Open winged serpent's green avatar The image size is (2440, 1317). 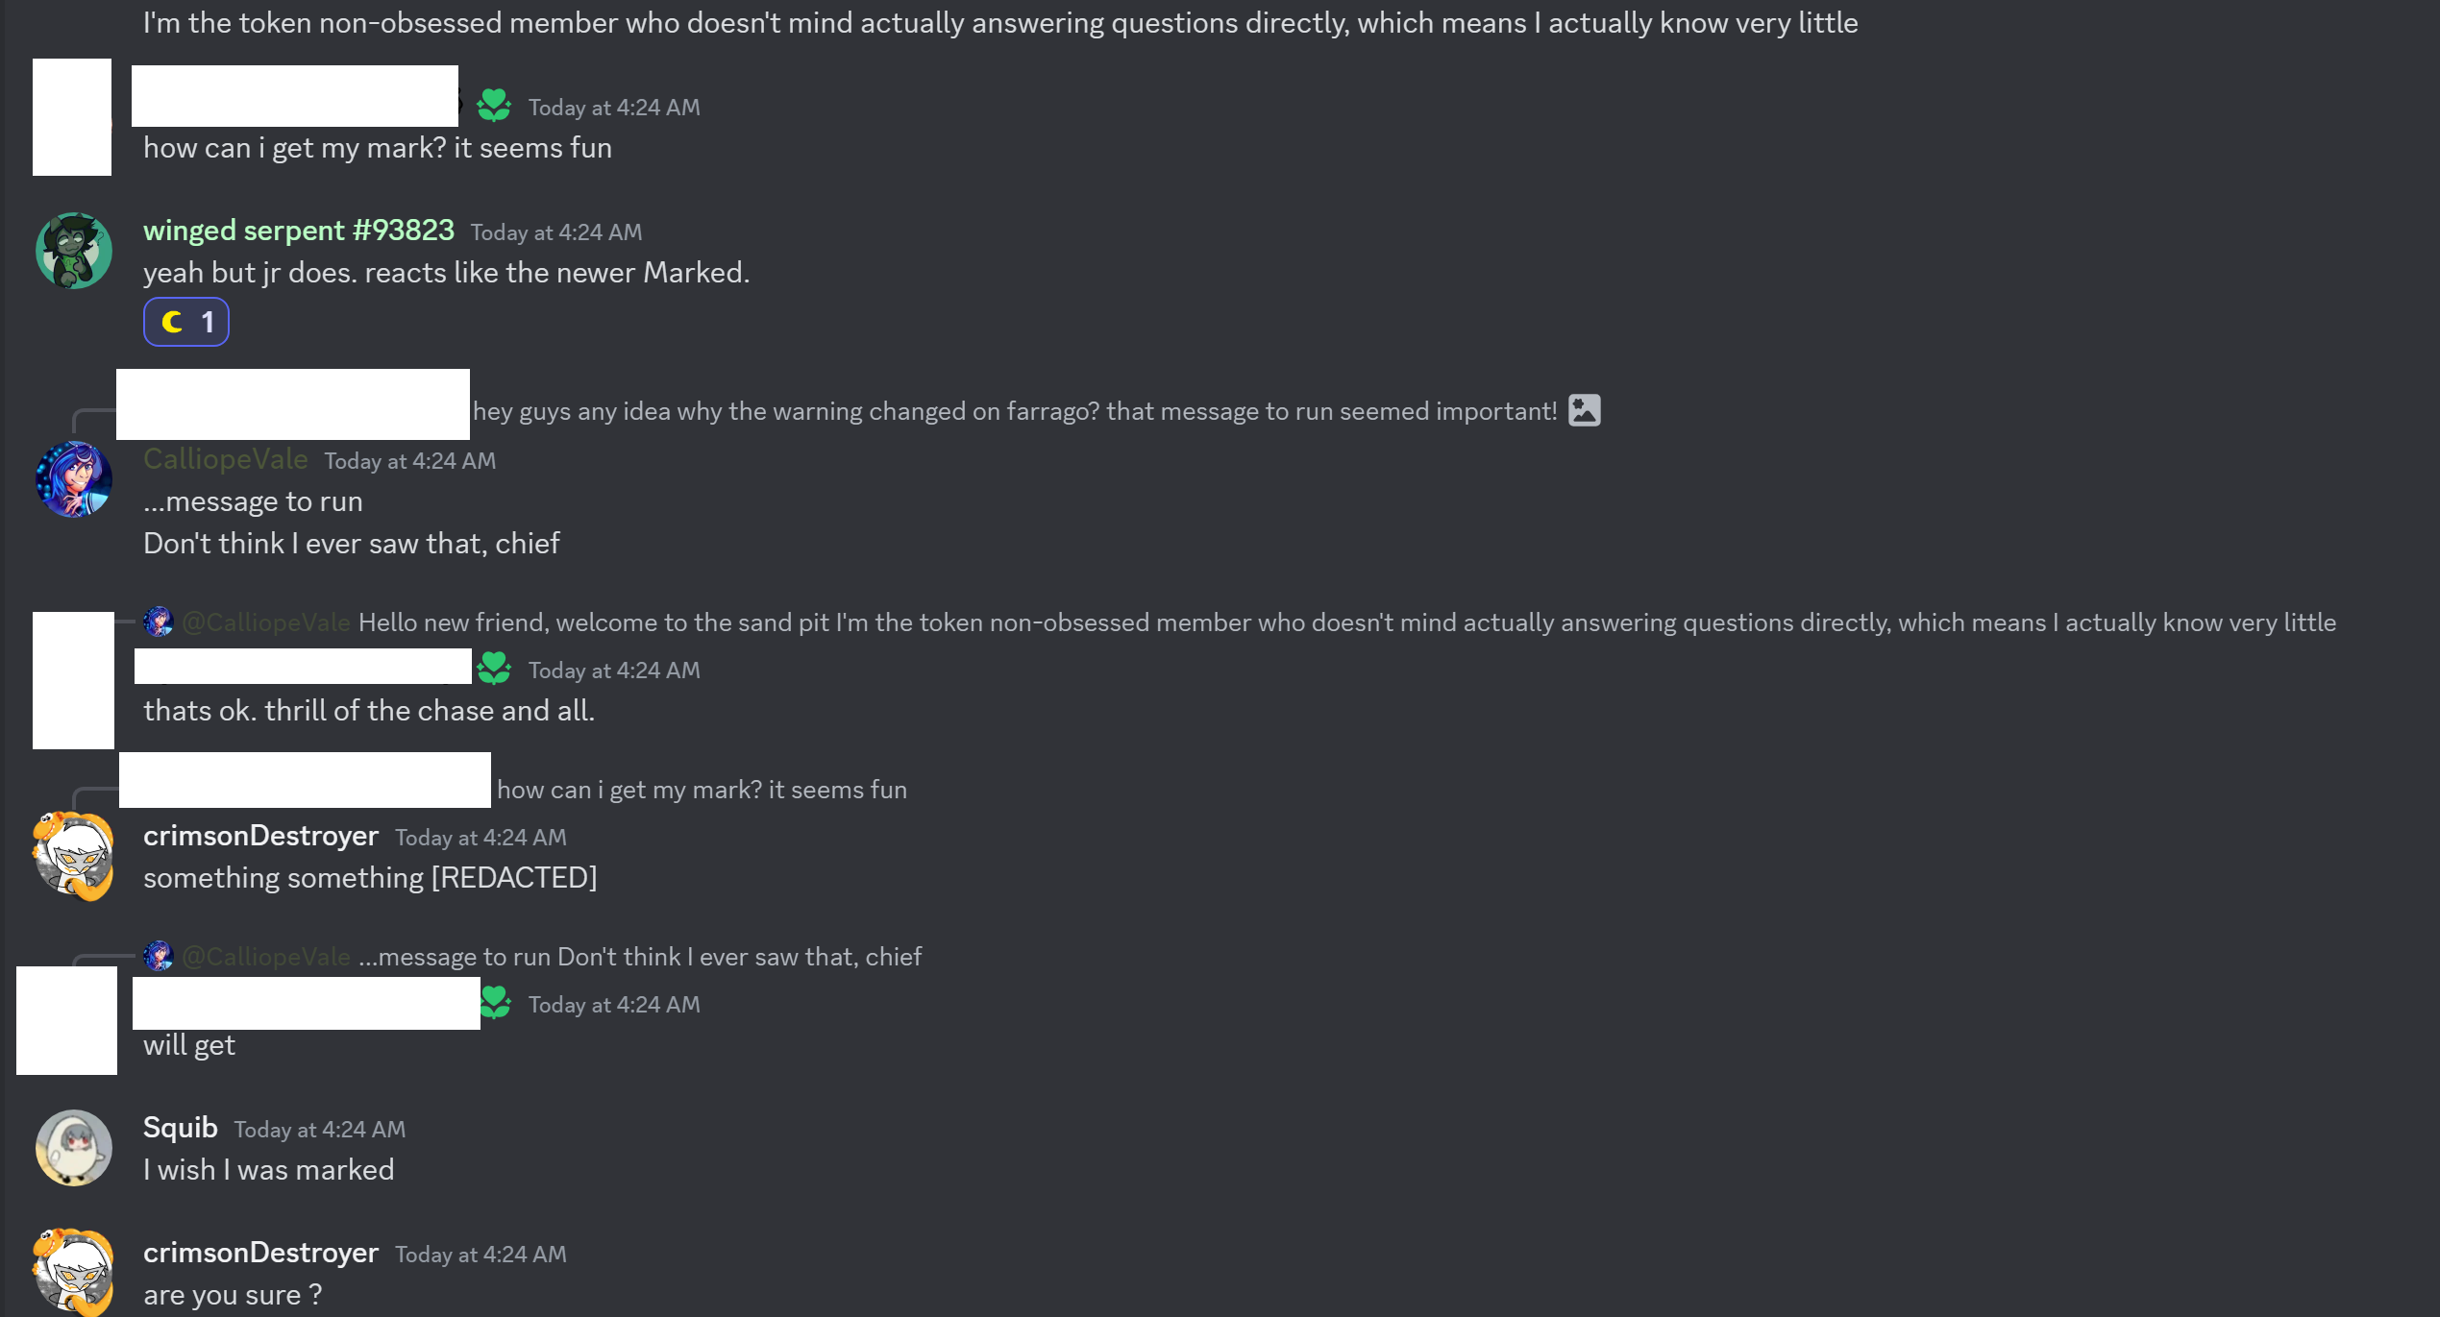[x=74, y=251]
